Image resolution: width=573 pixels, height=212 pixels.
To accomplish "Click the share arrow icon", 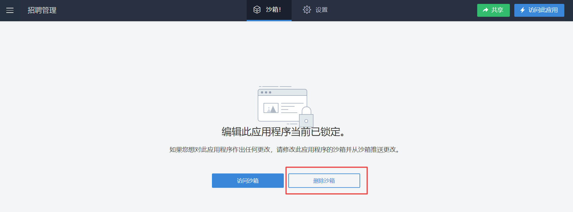I will click(x=485, y=10).
